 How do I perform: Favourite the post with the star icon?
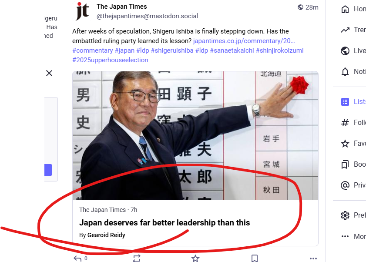coord(195,258)
